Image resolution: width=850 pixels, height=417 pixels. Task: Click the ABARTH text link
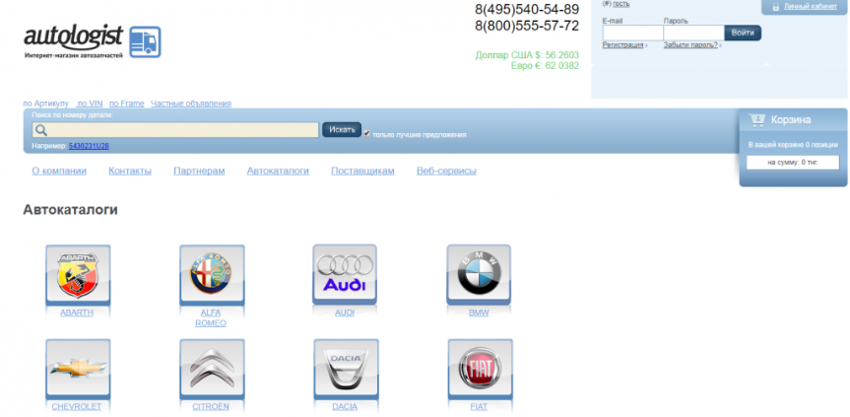tap(77, 313)
